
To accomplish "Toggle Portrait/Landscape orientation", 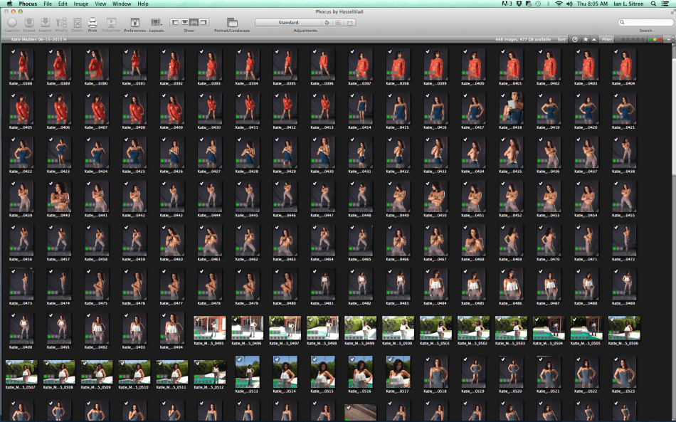I will pyautogui.click(x=232, y=23).
